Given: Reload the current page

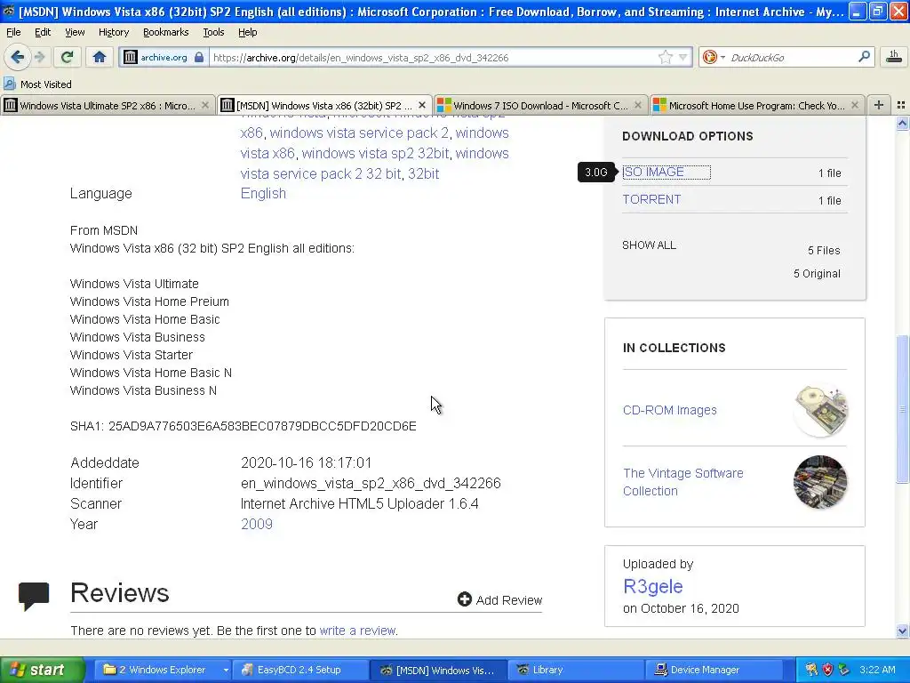Looking at the screenshot, I should 67,57.
